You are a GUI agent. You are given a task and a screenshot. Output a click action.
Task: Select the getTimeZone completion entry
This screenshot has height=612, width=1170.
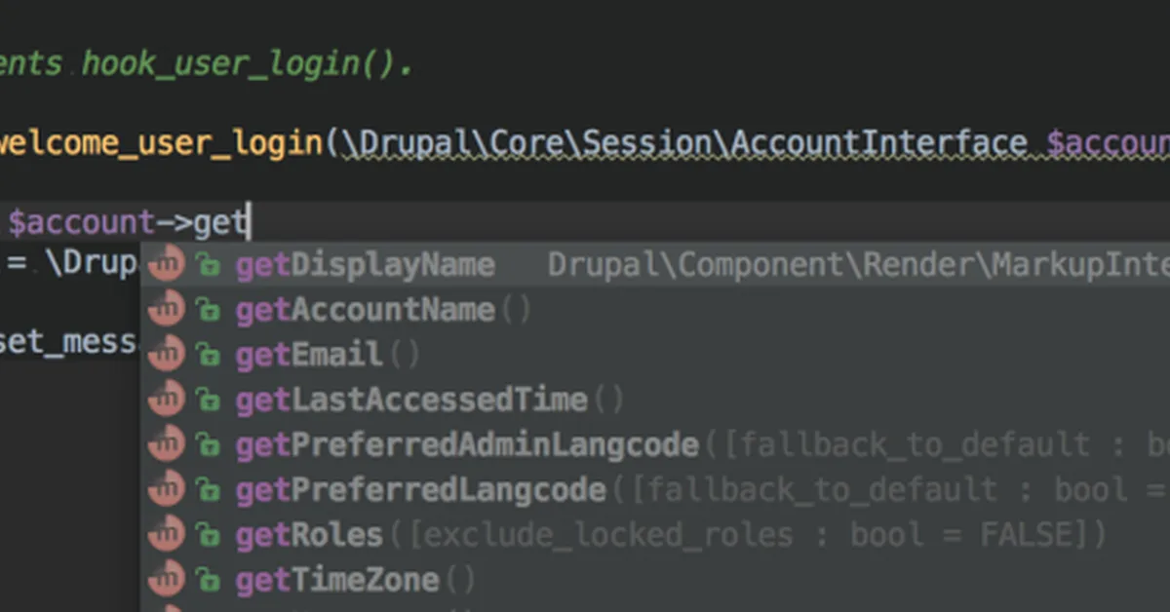point(336,579)
